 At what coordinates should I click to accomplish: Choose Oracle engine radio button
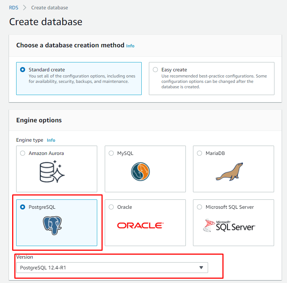[x=111, y=207]
